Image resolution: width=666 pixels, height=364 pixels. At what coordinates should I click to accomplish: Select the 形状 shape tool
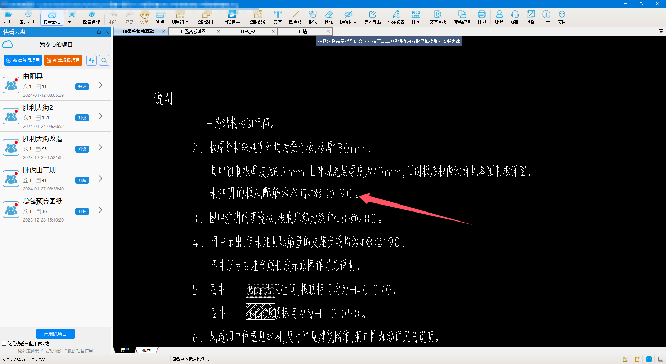tap(313, 17)
